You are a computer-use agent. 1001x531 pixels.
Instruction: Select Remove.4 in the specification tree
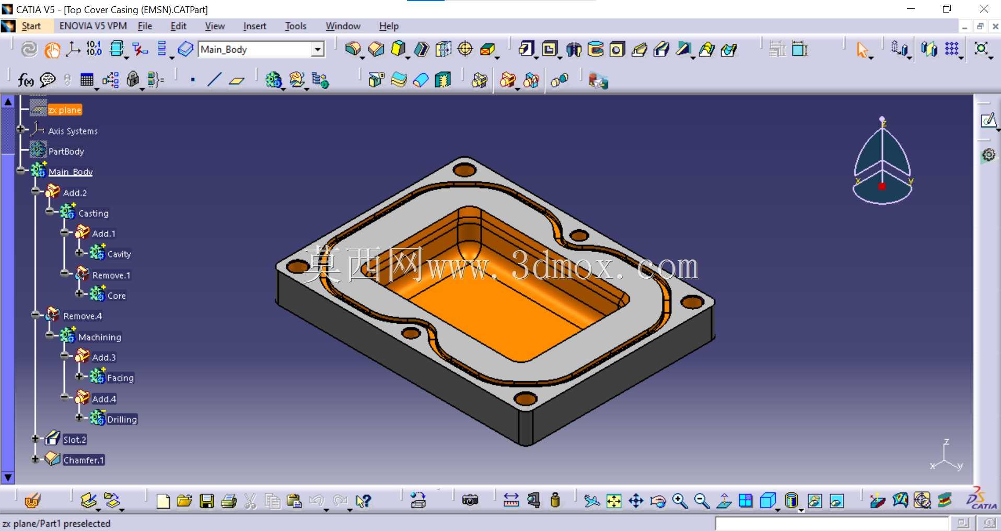click(83, 316)
